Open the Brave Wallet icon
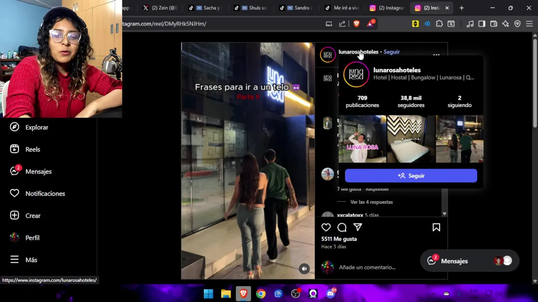 494,24
